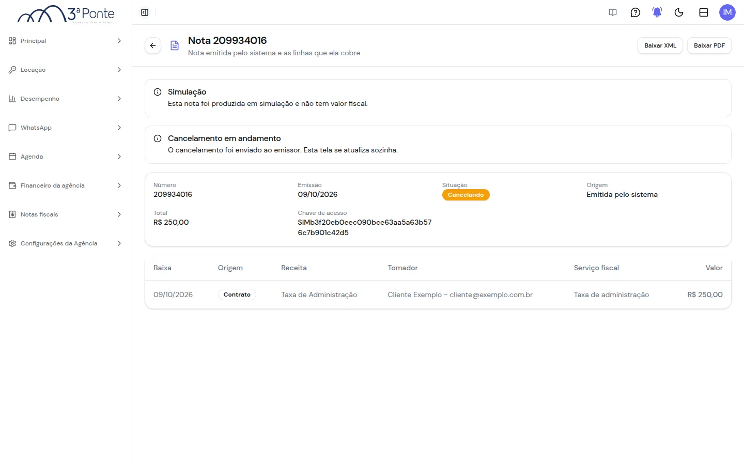Click the Desempenho chart icon
Image resolution: width=744 pixels, height=465 pixels.
tap(12, 99)
